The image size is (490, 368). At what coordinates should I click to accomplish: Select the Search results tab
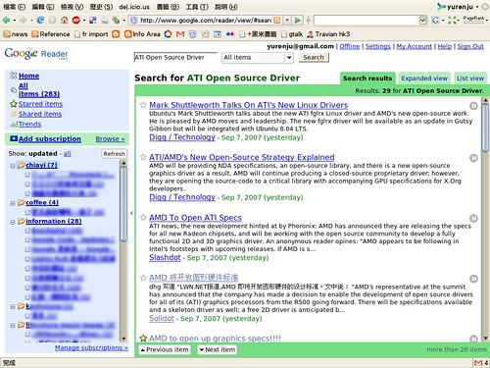click(367, 79)
